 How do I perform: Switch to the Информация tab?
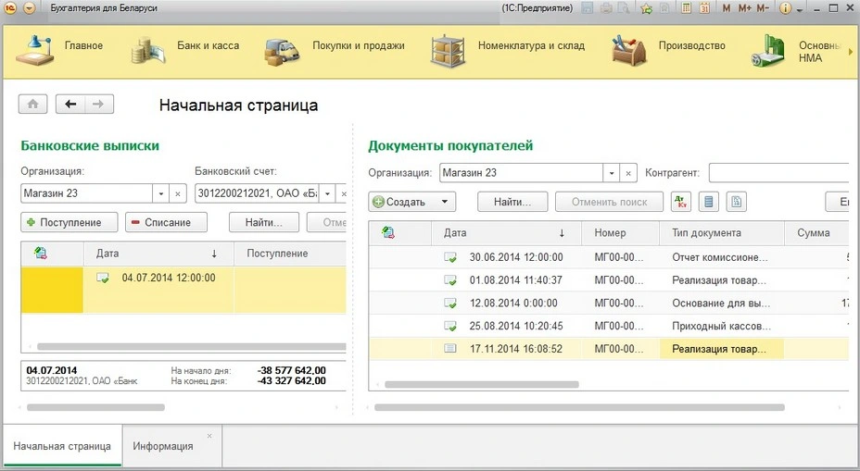point(163,446)
